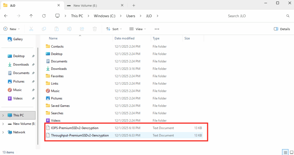Refresh the current folder view

coord(44,16)
